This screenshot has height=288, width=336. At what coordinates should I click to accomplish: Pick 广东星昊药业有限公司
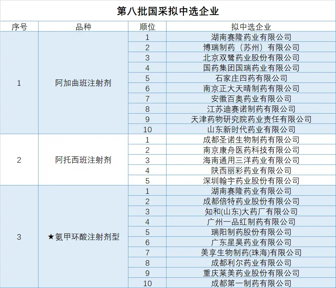click(251, 243)
